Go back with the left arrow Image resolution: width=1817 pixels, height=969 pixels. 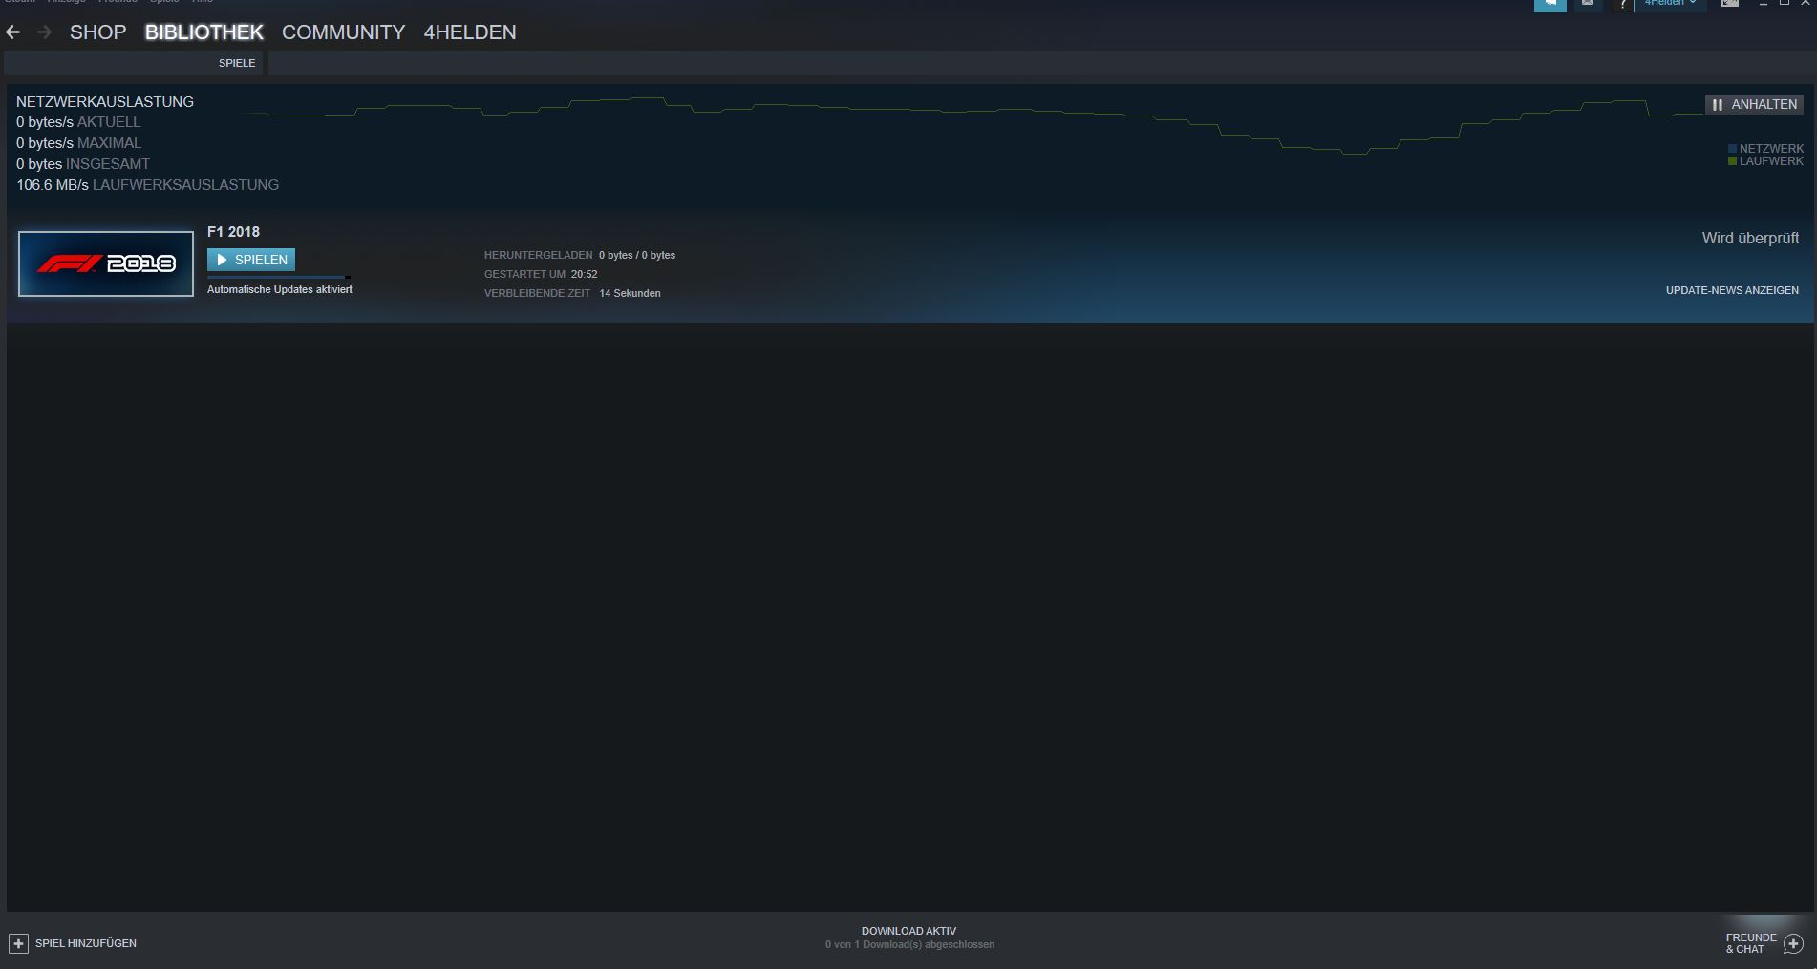pos(13,32)
